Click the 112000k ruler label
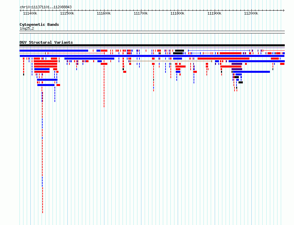The image size is (294, 225). [251, 14]
